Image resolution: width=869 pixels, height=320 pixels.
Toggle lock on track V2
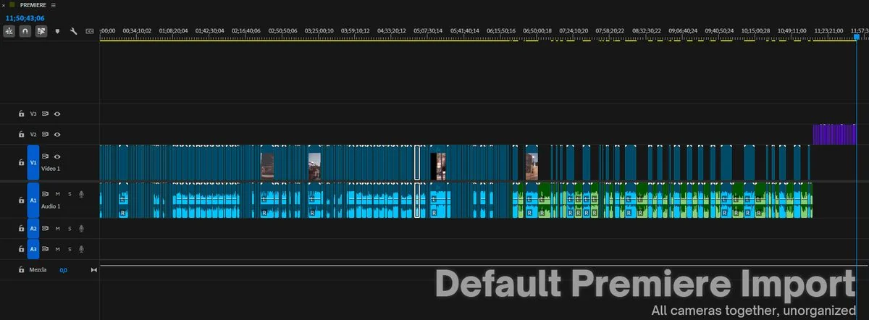click(x=22, y=135)
